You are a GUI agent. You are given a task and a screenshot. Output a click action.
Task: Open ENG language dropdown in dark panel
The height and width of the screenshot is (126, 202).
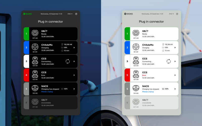pyautogui.click(x=70, y=14)
